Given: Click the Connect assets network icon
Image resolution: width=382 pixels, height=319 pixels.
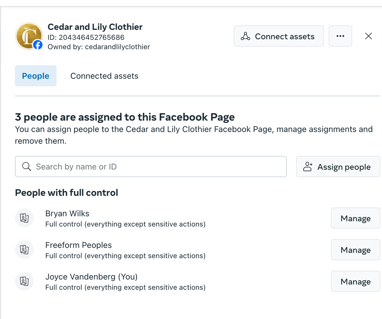Looking at the screenshot, I should click(x=245, y=36).
